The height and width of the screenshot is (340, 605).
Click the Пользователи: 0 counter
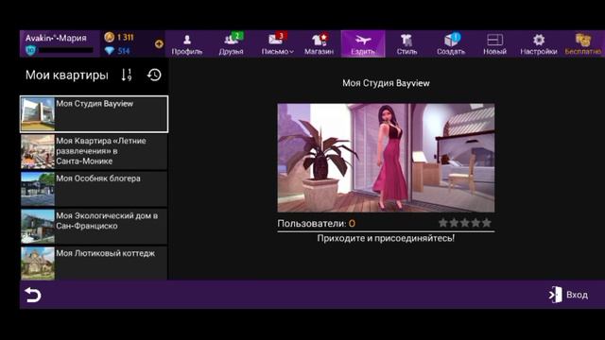pyautogui.click(x=317, y=223)
